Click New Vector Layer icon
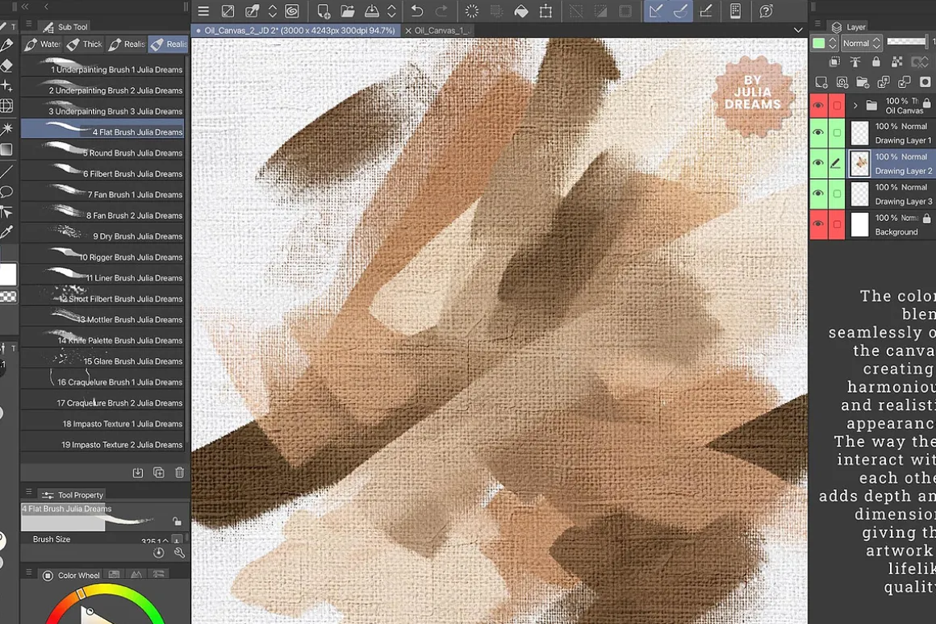Viewport: 936px width, 624px height. tap(842, 82)
